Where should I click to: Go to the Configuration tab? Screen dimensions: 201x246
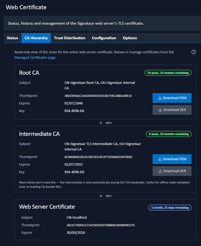coord(104,38)
